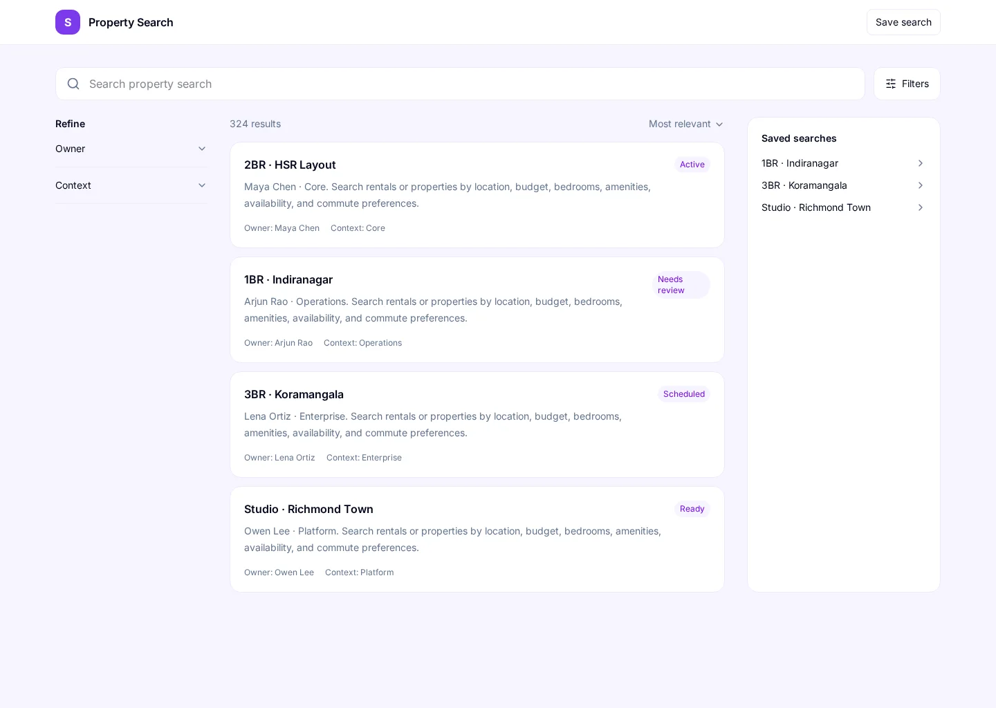Open the Most relevant sort dropdown
Viewport: 996px width, 708px height.
point(686,124)
